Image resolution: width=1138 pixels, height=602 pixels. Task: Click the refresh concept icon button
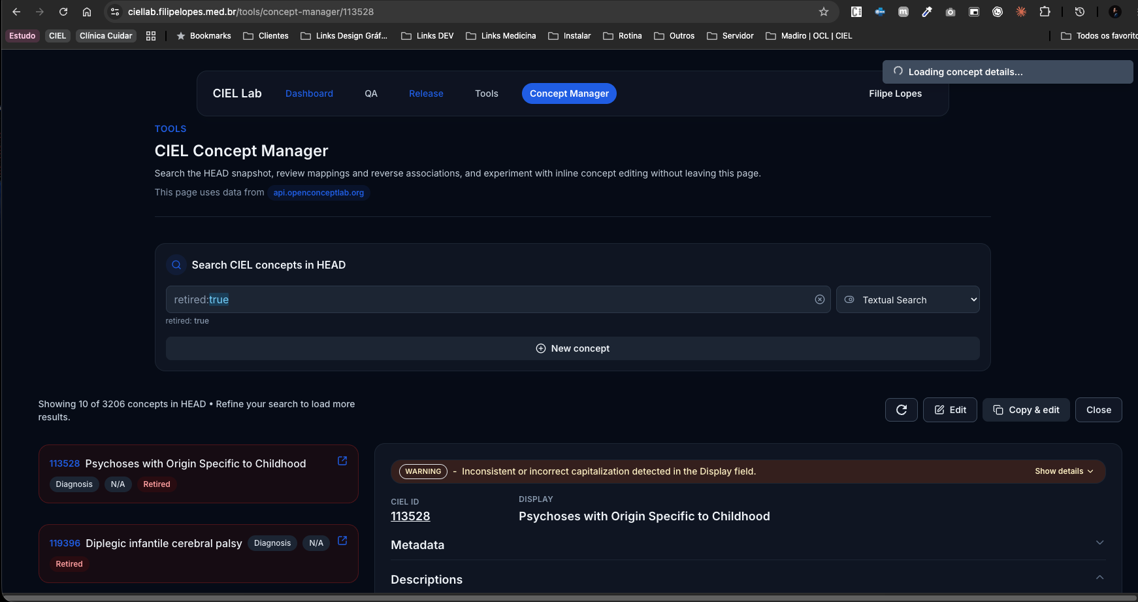tap(902, 410)
